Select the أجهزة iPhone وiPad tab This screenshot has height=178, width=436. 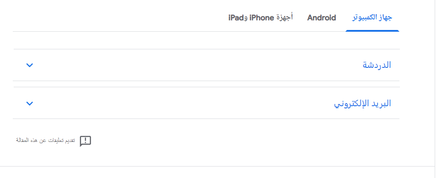pos(261,18)
